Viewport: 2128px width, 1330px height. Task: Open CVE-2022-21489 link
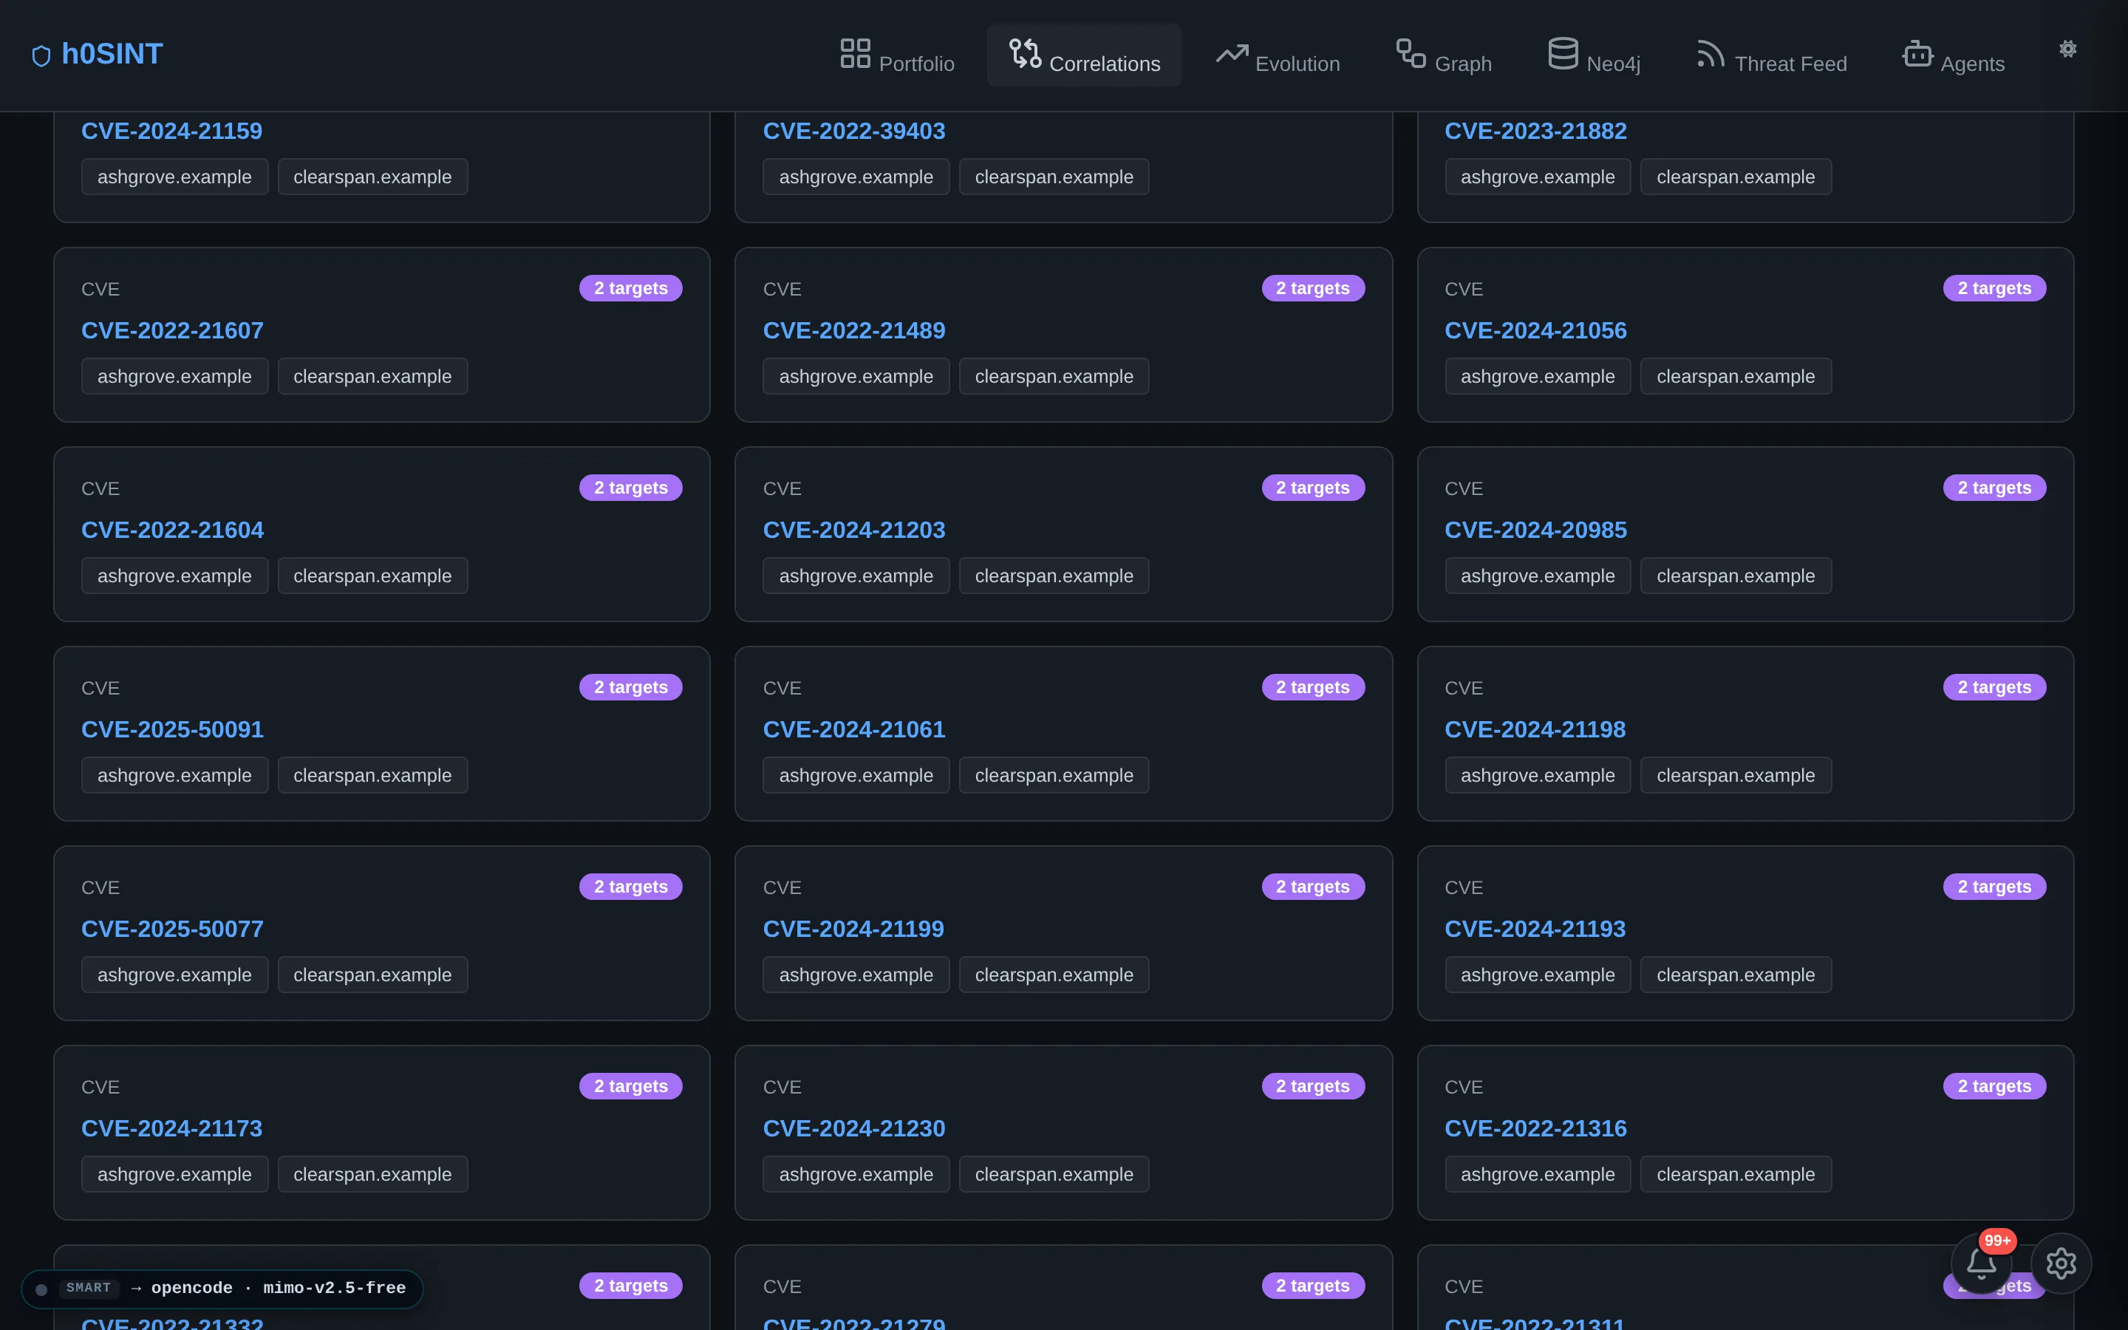click(854, 331)
